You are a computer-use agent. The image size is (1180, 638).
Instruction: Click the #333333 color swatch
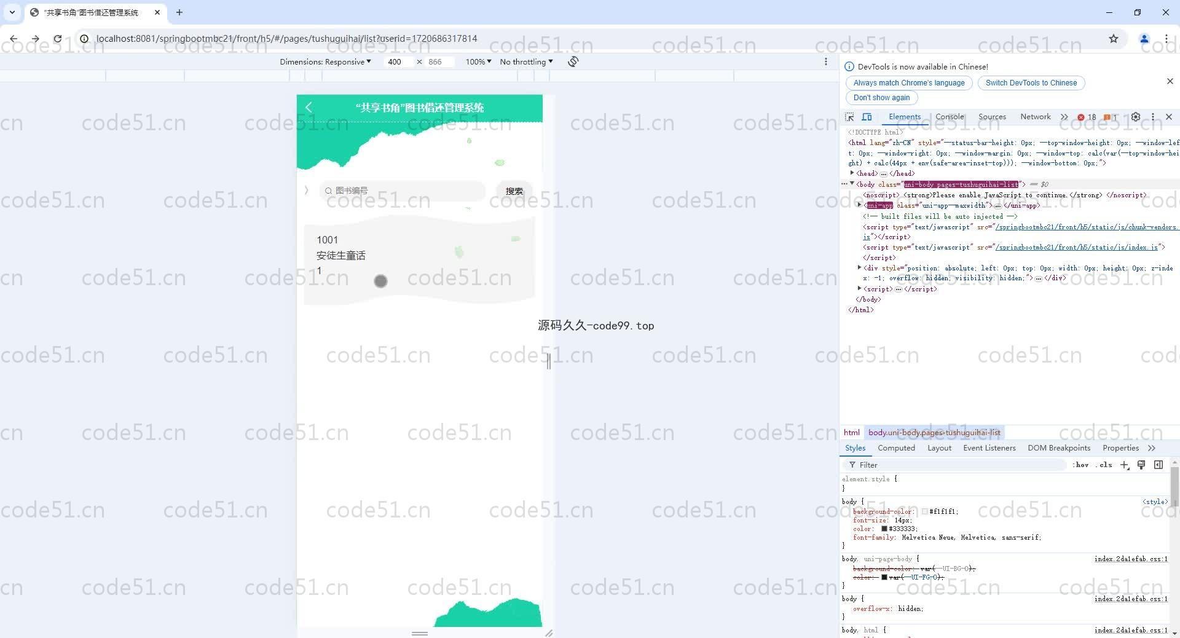884,529
